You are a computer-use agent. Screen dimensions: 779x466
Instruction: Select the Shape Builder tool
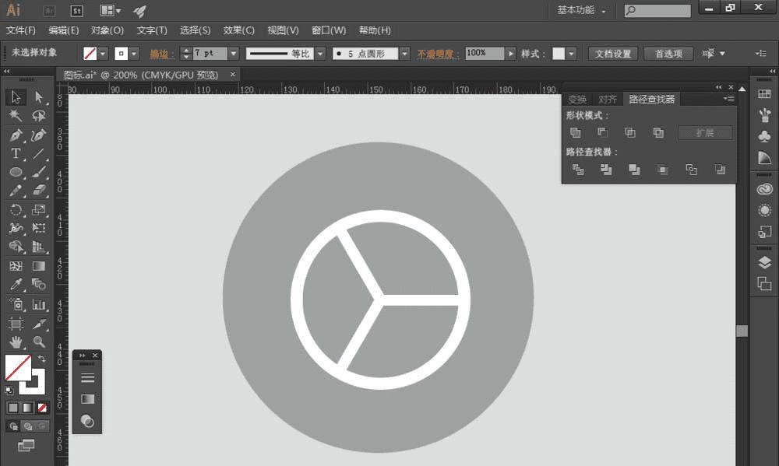pos(16,247)
